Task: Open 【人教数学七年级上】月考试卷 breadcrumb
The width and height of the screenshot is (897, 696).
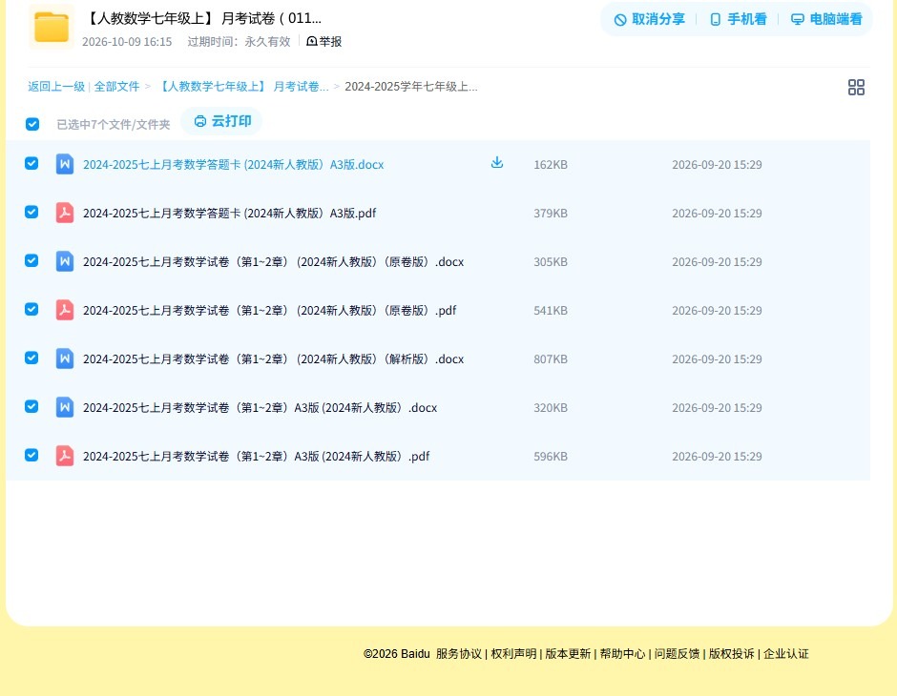Action: (x=242, y=87)
